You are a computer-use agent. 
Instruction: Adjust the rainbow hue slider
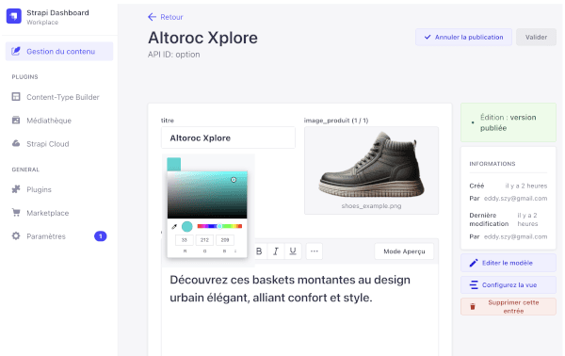tap(219, 226)
